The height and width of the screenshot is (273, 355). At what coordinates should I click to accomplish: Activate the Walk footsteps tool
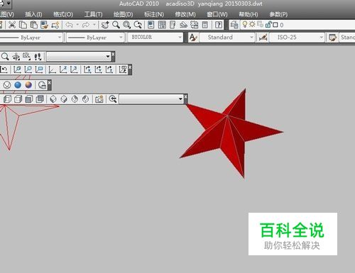point(38,57)
